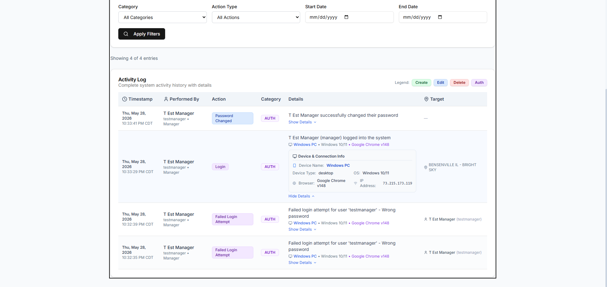Click the Password Changed action badge

coord(232,118)
